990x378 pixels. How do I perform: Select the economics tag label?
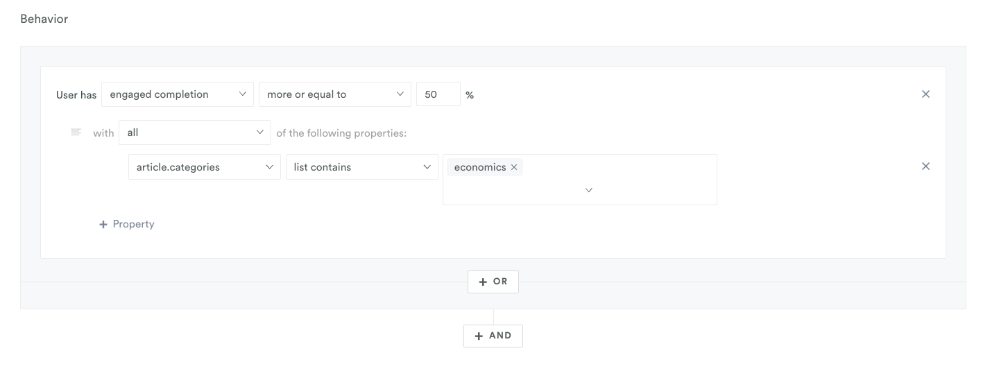pyautogui.click(x=480, y=167)
